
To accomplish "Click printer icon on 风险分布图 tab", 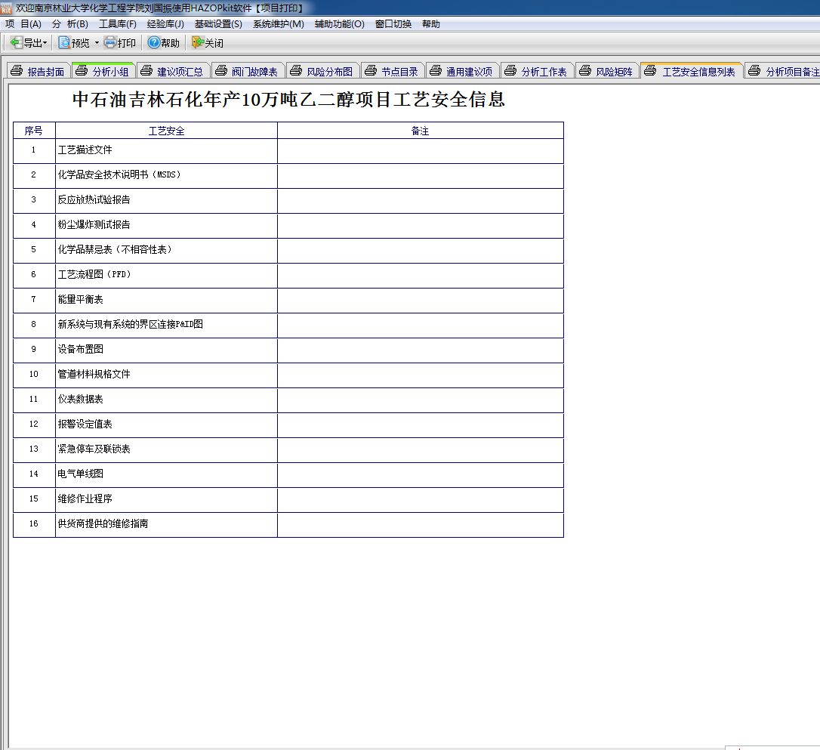I will [296, 70].
